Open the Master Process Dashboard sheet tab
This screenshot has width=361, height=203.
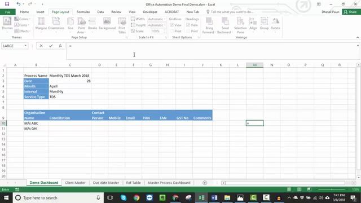[x=169, y=183]
